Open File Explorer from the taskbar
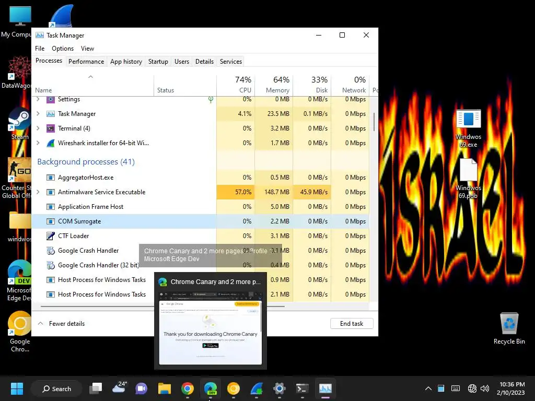Screen dimensions: 535x401 pos(165,388)
